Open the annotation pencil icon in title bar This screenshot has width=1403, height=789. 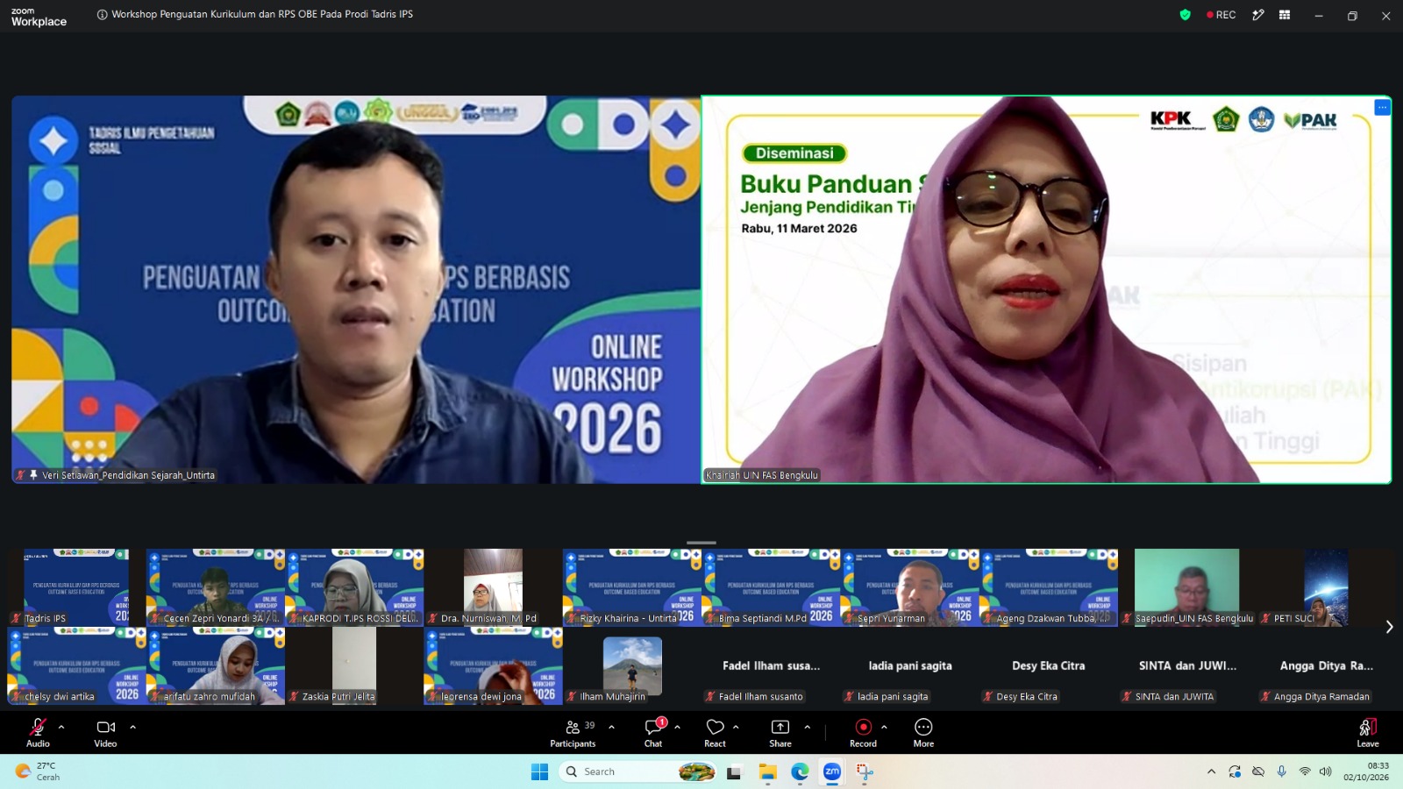[x=1258, y=15]
